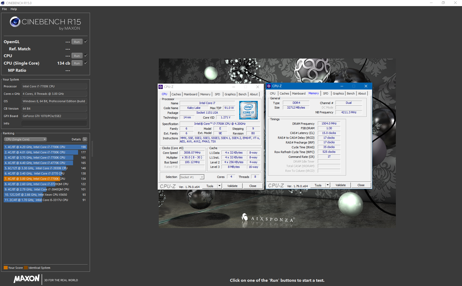Click the brown Identical System legend swatch
462x286 pixels.
point(26,267)
